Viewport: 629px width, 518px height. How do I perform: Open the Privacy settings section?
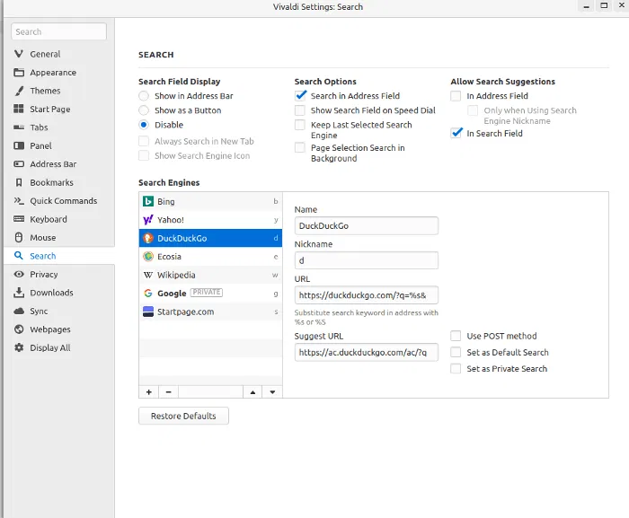click(59, 274)
